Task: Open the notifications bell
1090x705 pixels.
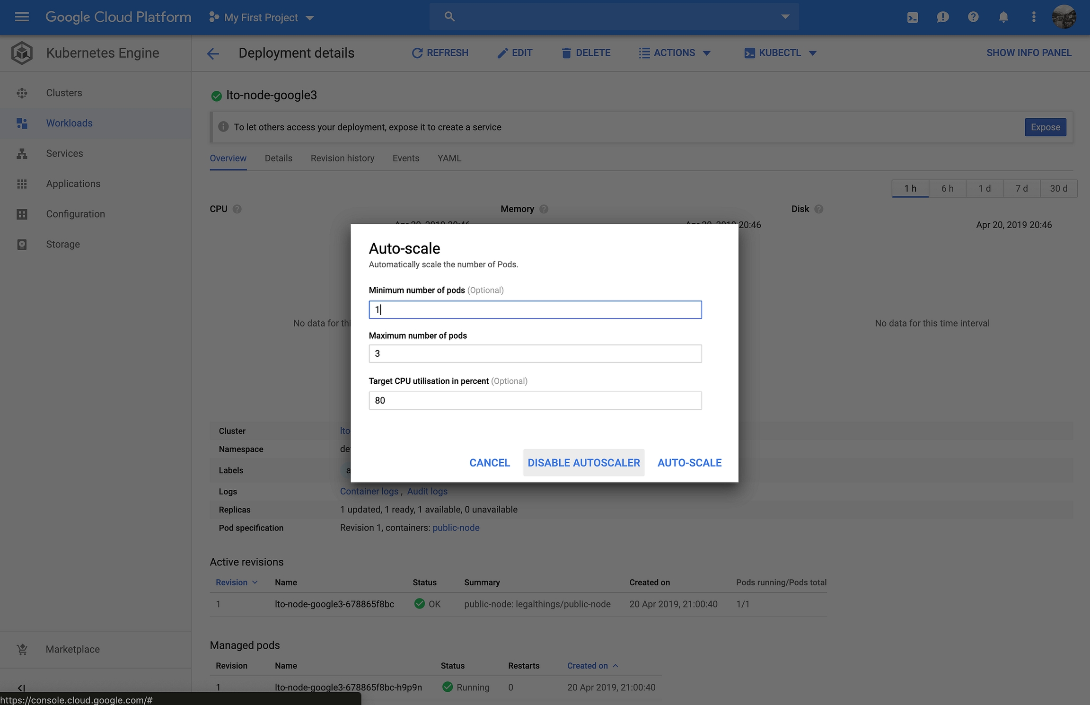Action: [x=1003, y=17]
